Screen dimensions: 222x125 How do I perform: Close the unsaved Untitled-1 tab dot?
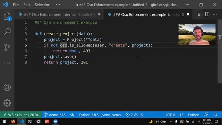99,14
